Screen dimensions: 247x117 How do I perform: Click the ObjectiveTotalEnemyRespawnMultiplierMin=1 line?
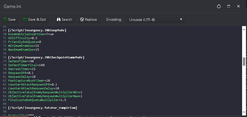45,92
